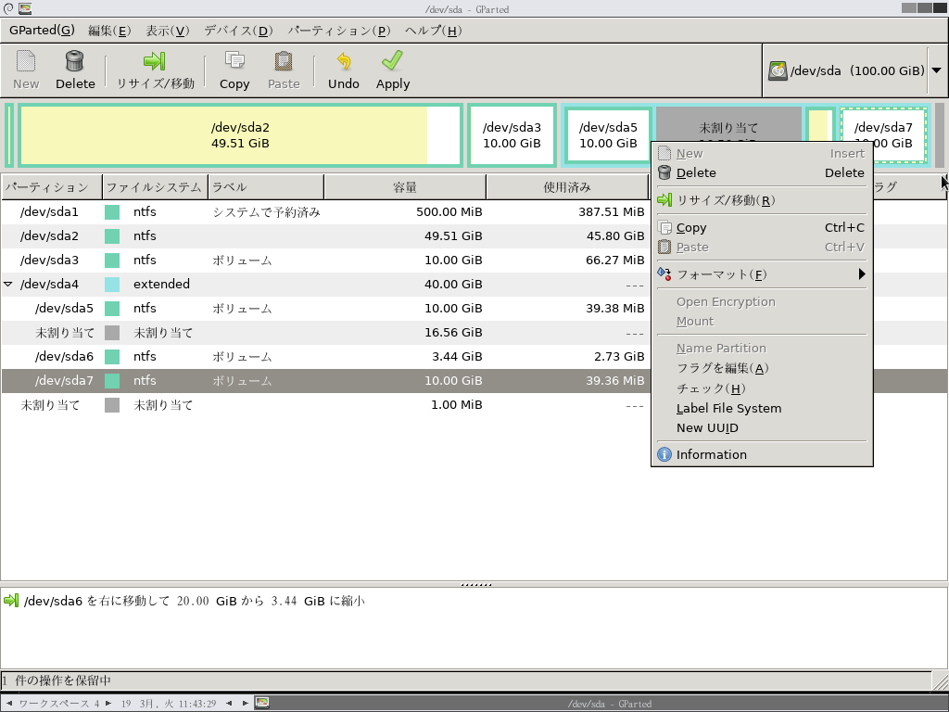The width and height of the screenshot is (949, 712).
Task: Sort by パーティション column header
Action: [x=52, y=187]
